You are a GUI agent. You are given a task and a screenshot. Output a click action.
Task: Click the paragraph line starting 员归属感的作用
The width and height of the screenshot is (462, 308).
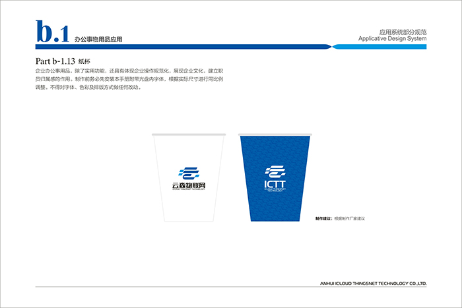point(129,79)
